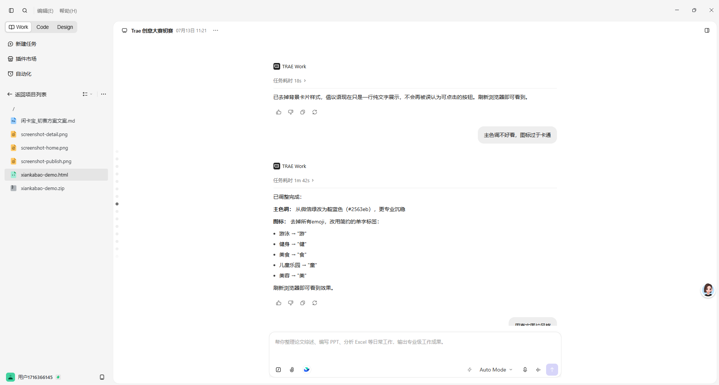Click the chat icon before the conversation title
The width and height of the screenshot is (719, 385).
(125, 30)
